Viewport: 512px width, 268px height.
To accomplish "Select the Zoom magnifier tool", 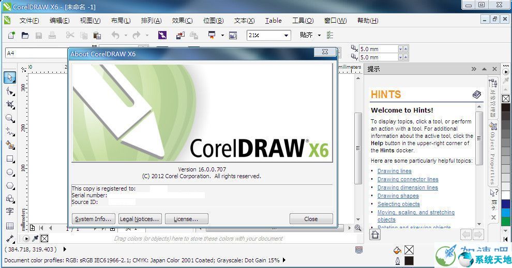I will 10,118.
